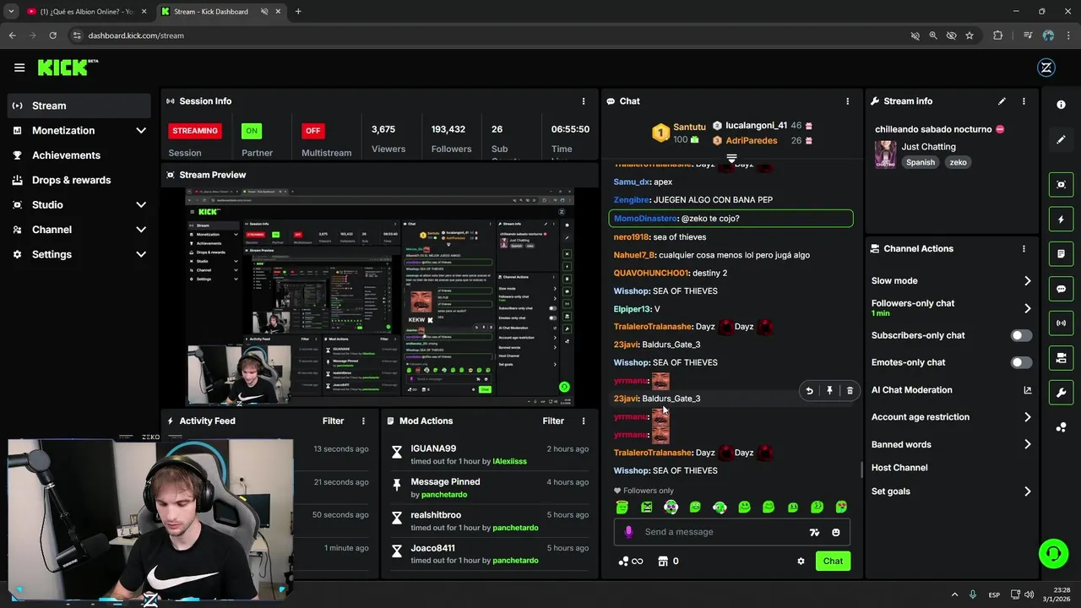Click the purple microphone icon in chat
1081x608 pixels.
pyautogui.click(x=628, y=532)
